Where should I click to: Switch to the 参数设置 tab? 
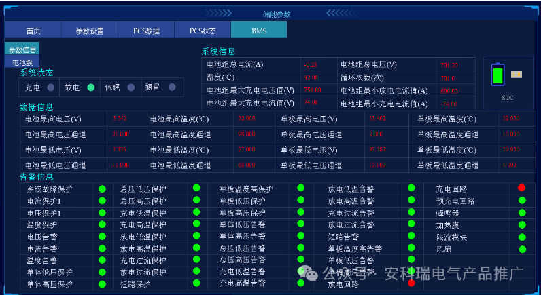point(90,30)
